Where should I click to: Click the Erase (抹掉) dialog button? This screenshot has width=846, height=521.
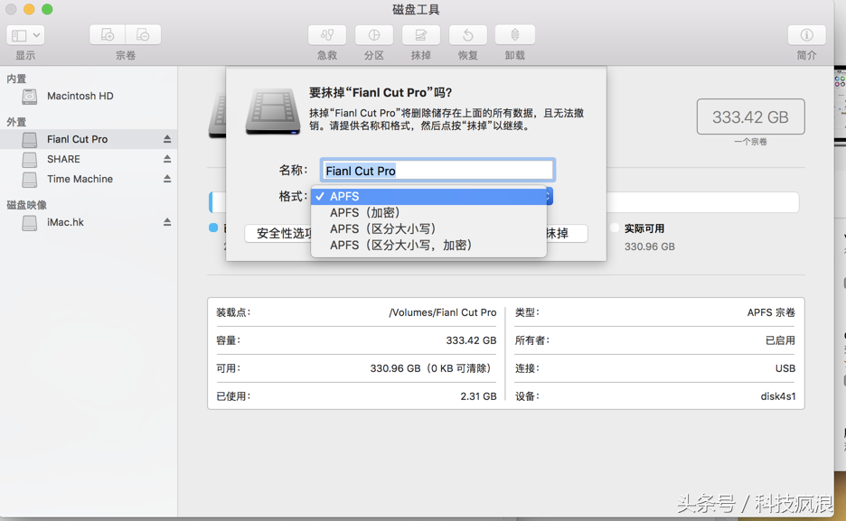click(567, 233)
